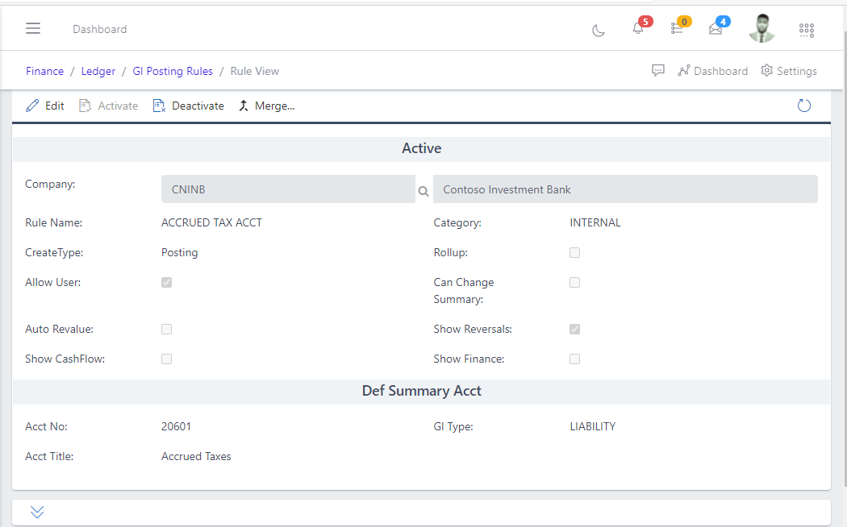Check the Show Finance option

[x=574, y=359]
